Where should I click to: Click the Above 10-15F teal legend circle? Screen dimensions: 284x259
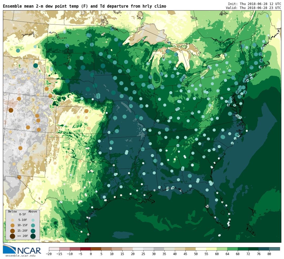[x=33, y=226]
